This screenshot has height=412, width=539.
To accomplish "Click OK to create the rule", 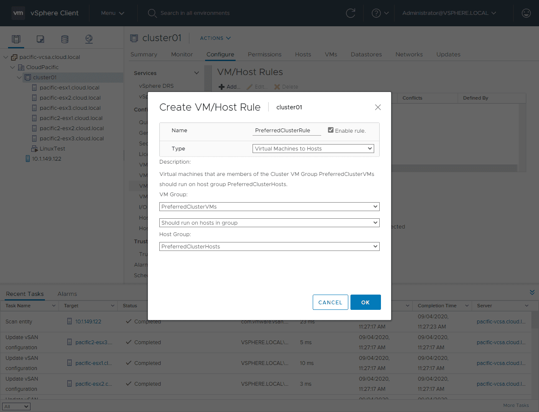I will (x=365, y=302).
